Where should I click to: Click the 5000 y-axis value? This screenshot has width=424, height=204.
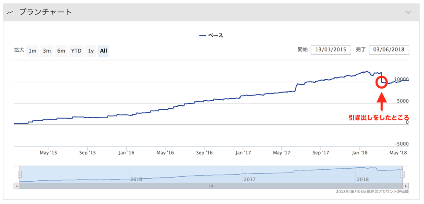[x=402, y=101]
